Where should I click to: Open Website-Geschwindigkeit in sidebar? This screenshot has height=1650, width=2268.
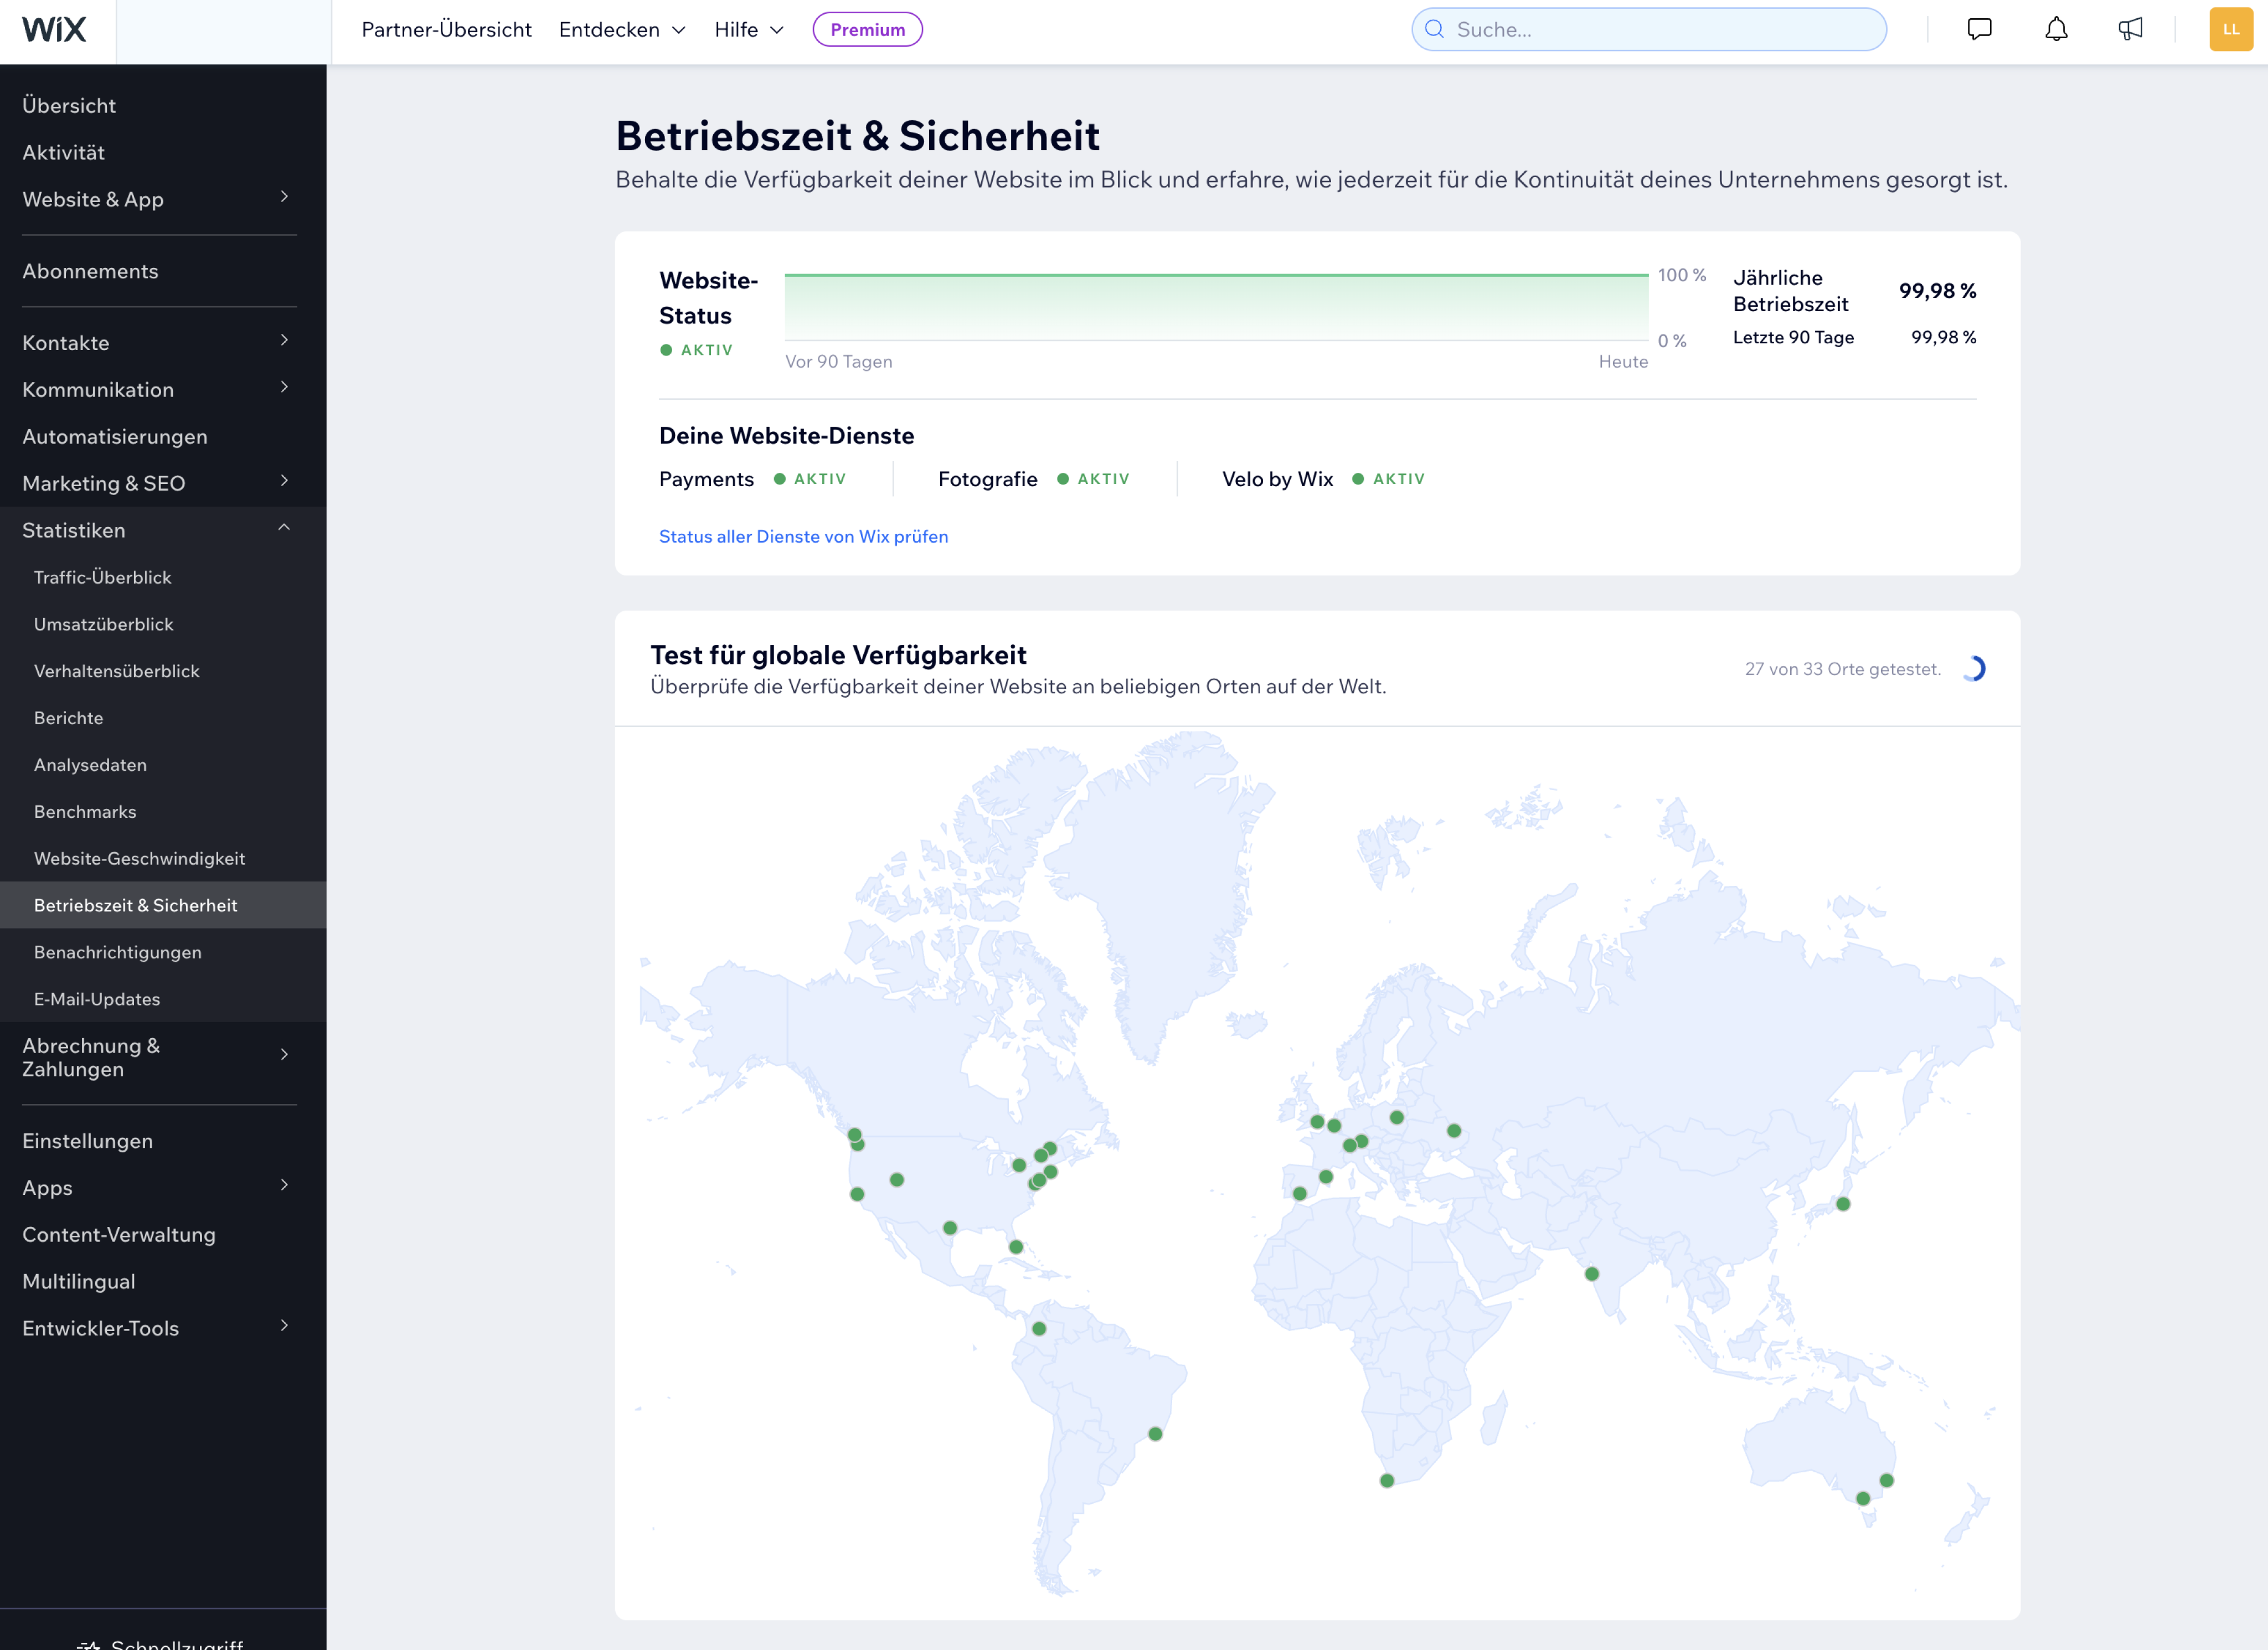point(139,858)
